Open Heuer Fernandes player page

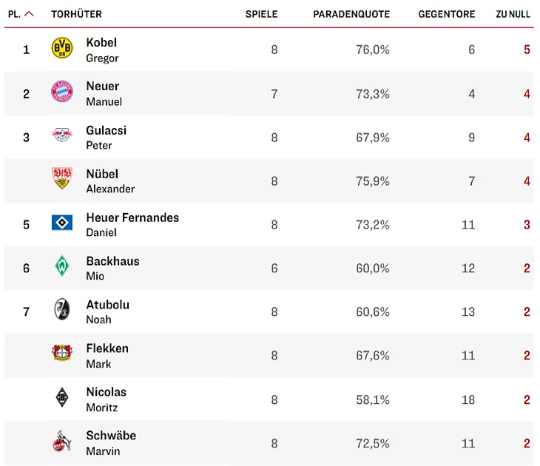(x=132, y=224)
